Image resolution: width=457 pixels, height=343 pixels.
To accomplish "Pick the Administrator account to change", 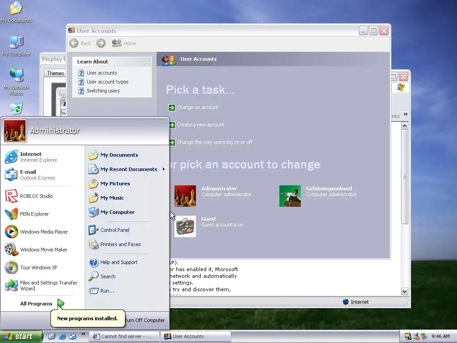I will coord(213,196).
